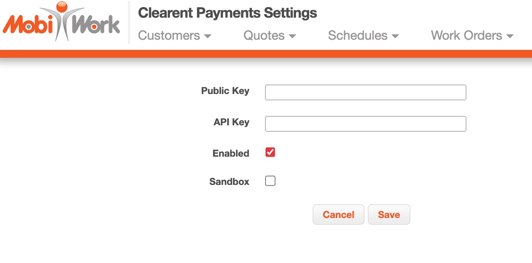This screenshot has width=532, height=263.
Task: Open the Schedules menu
Action: tap(358, 36)
